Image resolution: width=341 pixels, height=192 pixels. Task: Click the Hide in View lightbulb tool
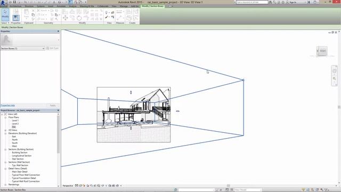pos(107,13)
